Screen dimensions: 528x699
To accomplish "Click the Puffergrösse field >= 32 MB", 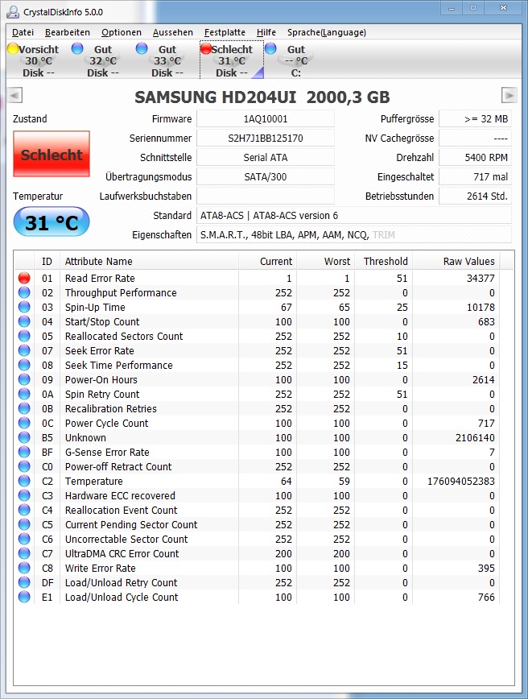I will coord(476,119).
